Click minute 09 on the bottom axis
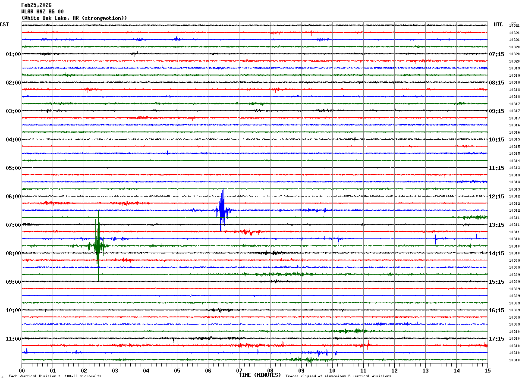This screenshot has height=382, width=522. coord(301,370)
